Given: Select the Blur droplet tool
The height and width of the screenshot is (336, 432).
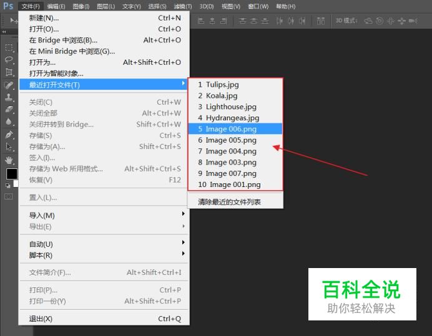Looking at the screenshot, I should (x=9, y=122).
